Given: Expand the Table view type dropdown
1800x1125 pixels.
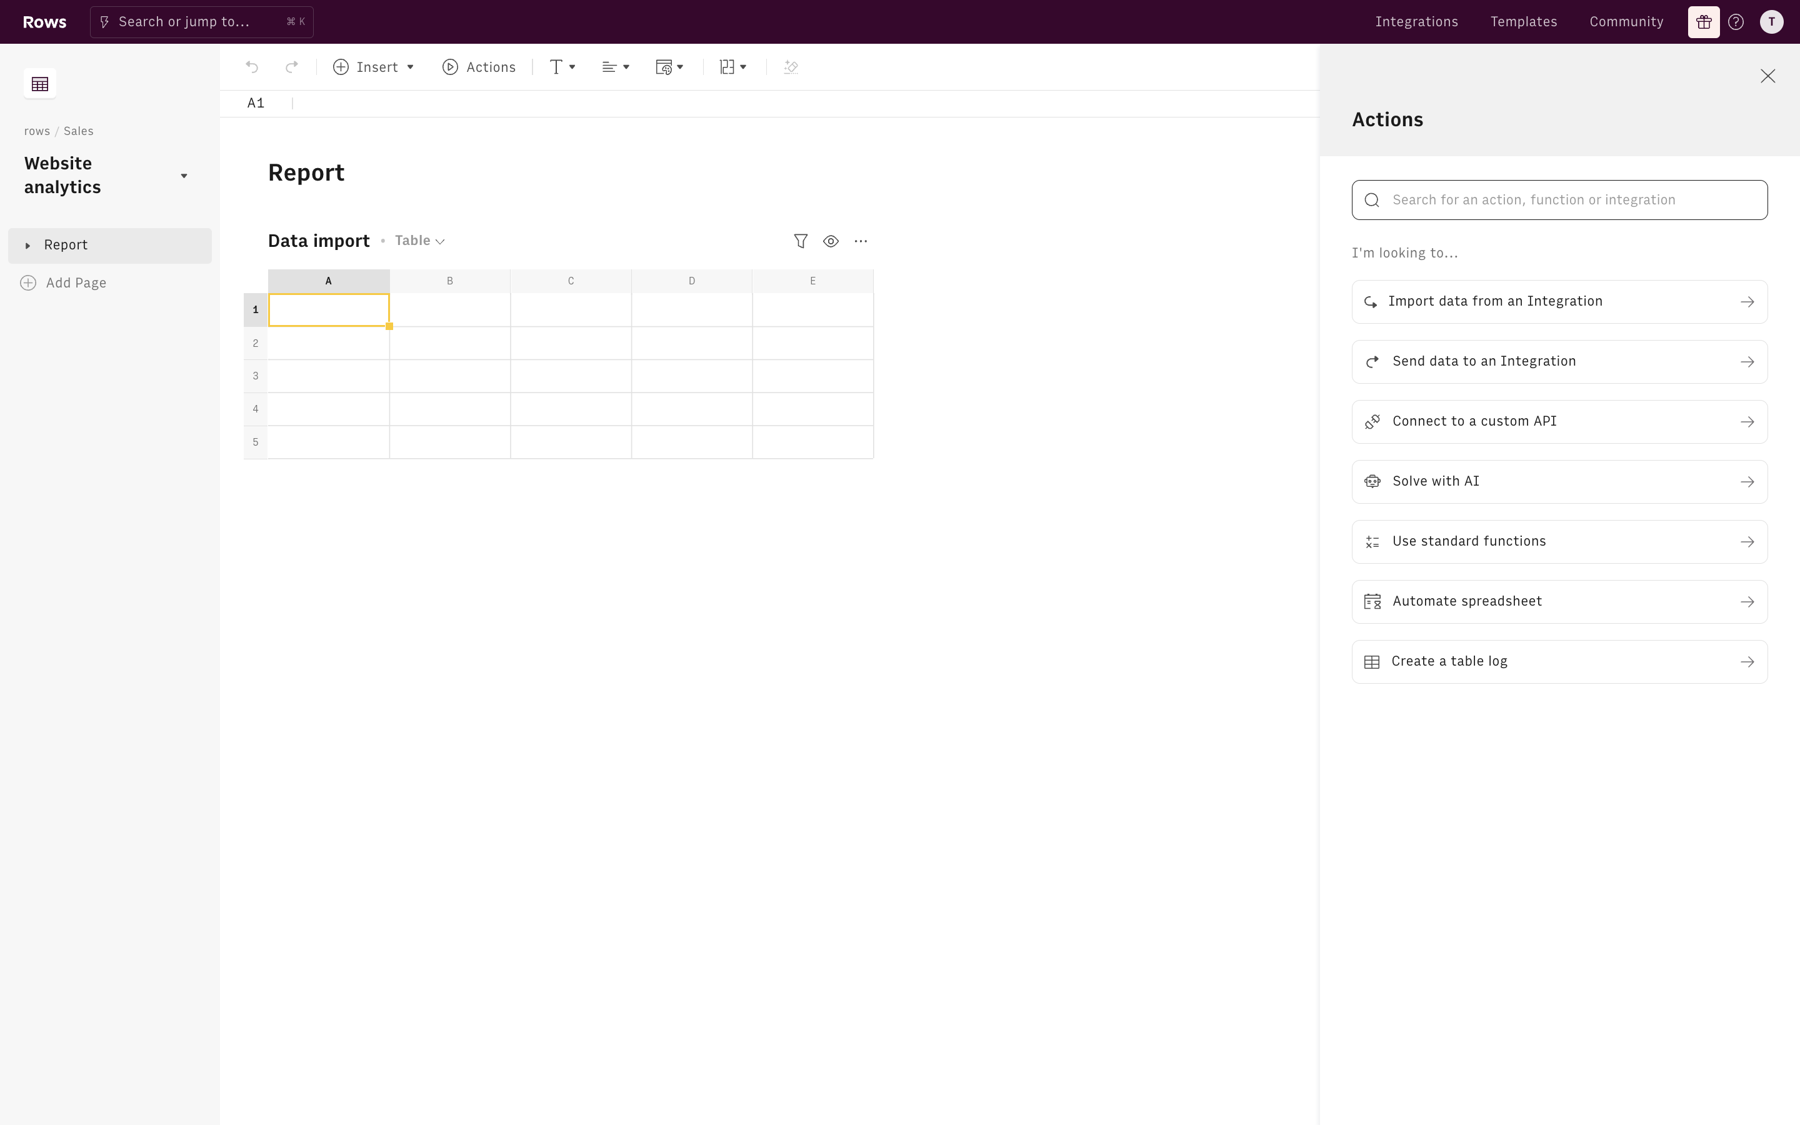Looking at the screenshot, I should tap(420, 241).
